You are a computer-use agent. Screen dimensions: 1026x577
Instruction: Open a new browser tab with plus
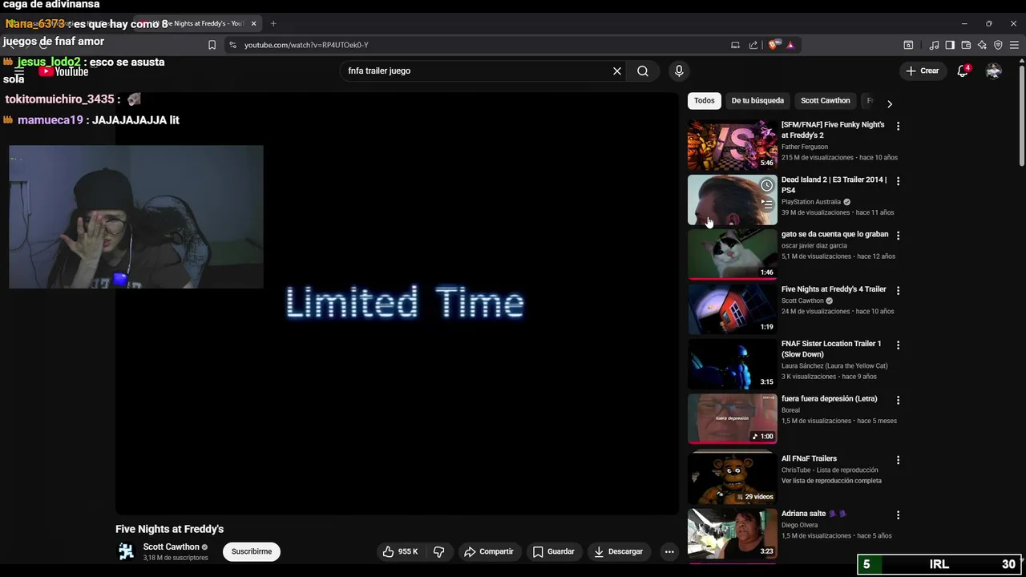273,23
